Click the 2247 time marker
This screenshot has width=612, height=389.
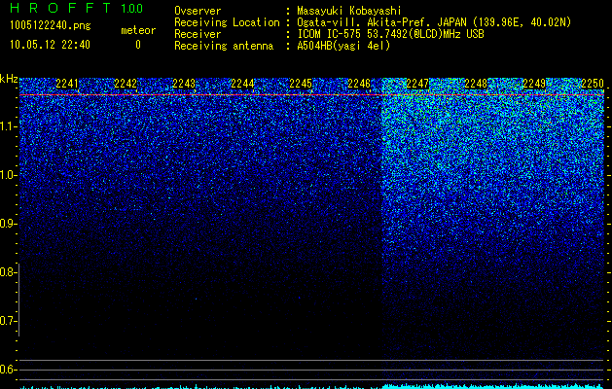(x=417, y=84)
